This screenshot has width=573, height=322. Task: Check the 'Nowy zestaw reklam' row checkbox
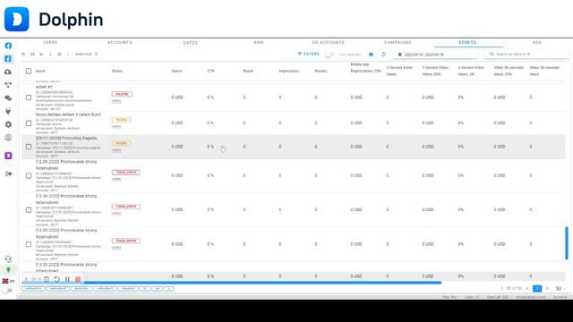point(29,123)
